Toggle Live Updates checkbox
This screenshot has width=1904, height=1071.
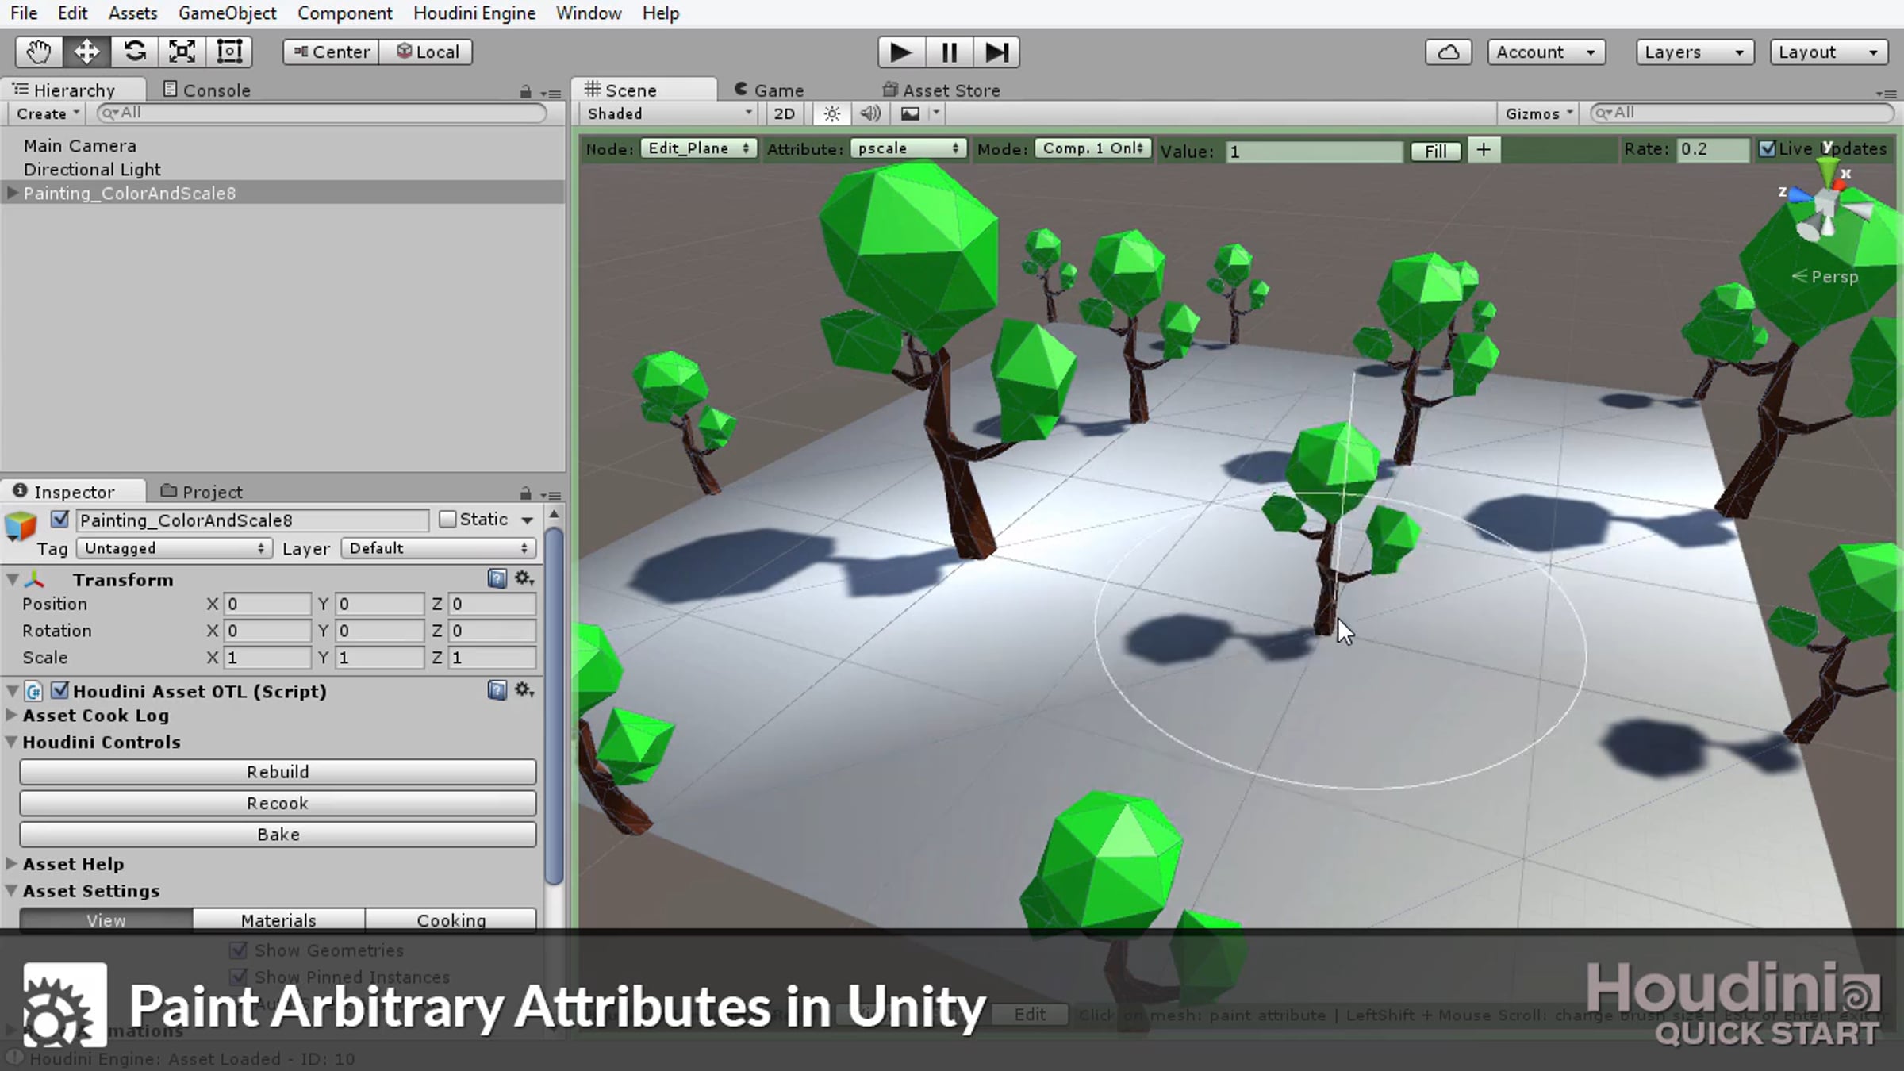[1768, 148]
